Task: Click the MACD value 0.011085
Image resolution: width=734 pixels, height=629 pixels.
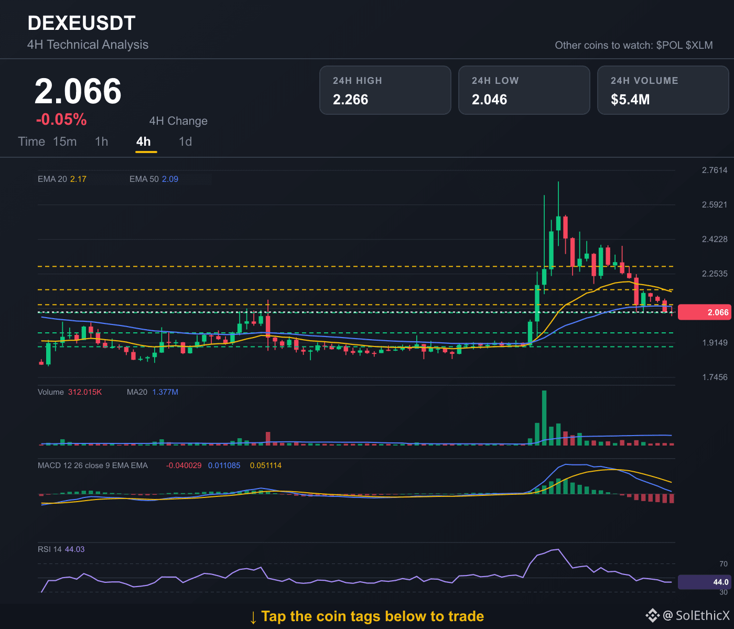Action: tap(224, 465)
